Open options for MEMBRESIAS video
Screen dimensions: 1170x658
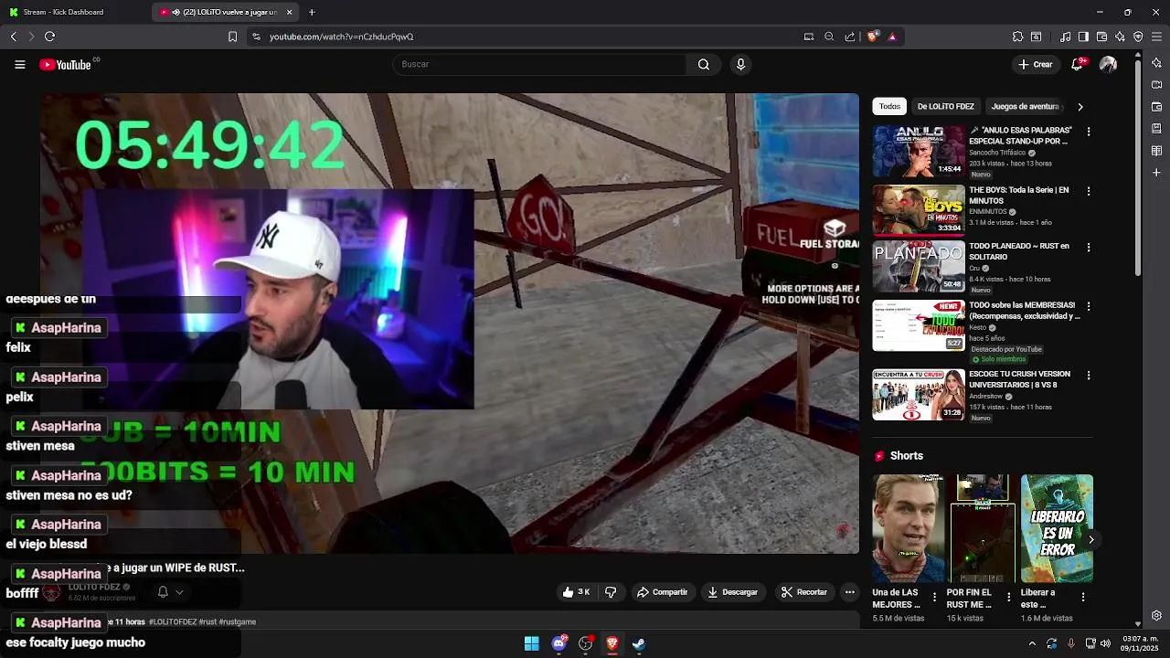pos(1088,306)
